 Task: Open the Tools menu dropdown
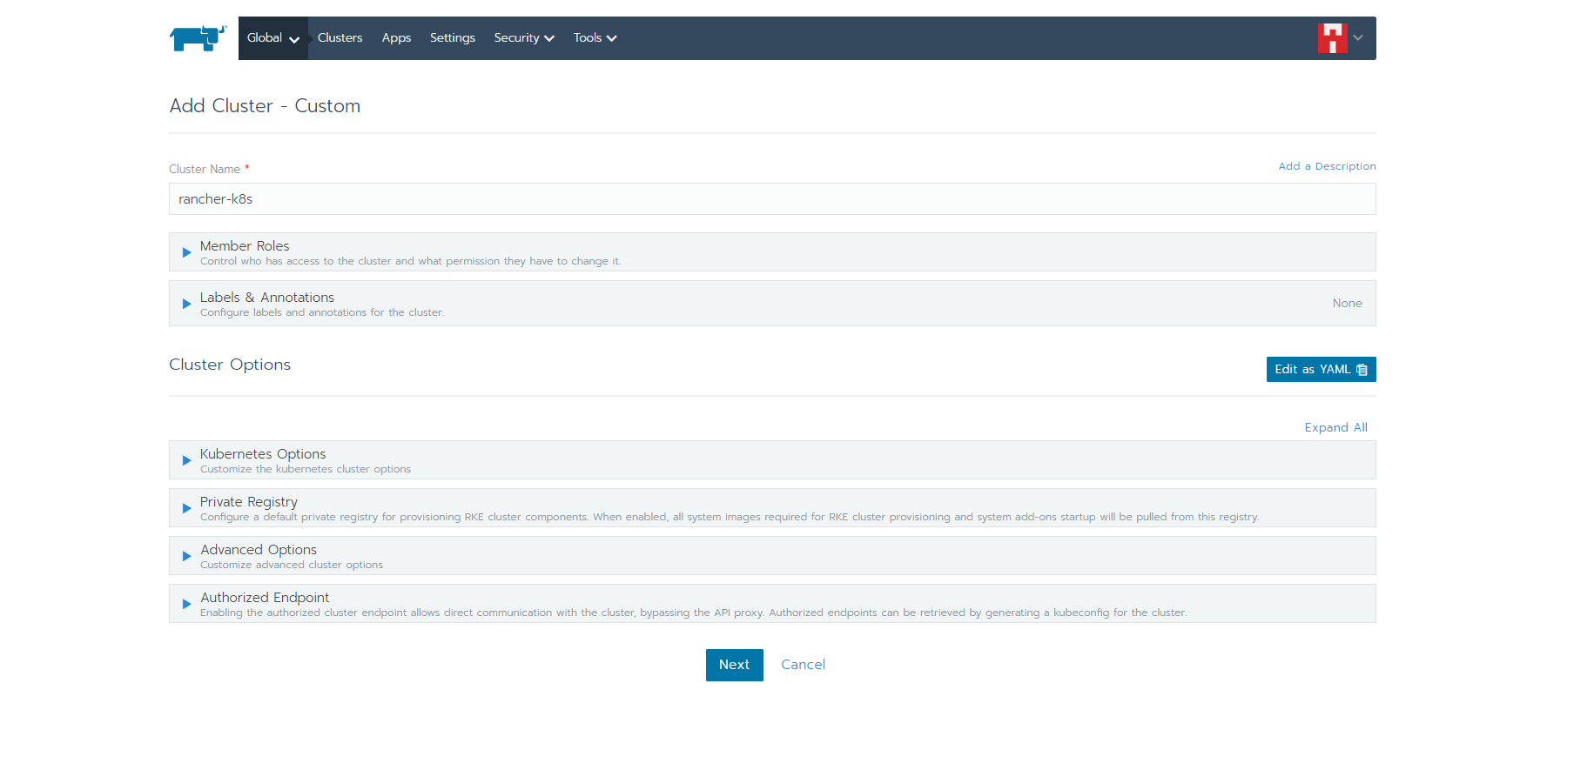coord(595,38)
